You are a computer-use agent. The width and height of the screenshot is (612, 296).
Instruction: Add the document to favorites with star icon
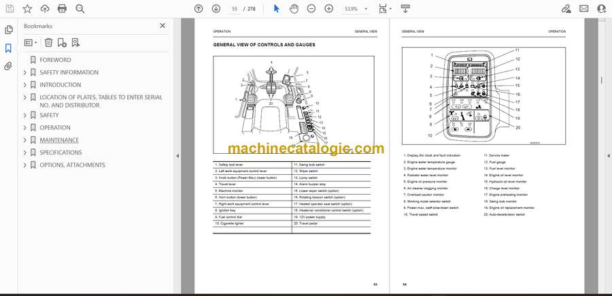[27, 9]
